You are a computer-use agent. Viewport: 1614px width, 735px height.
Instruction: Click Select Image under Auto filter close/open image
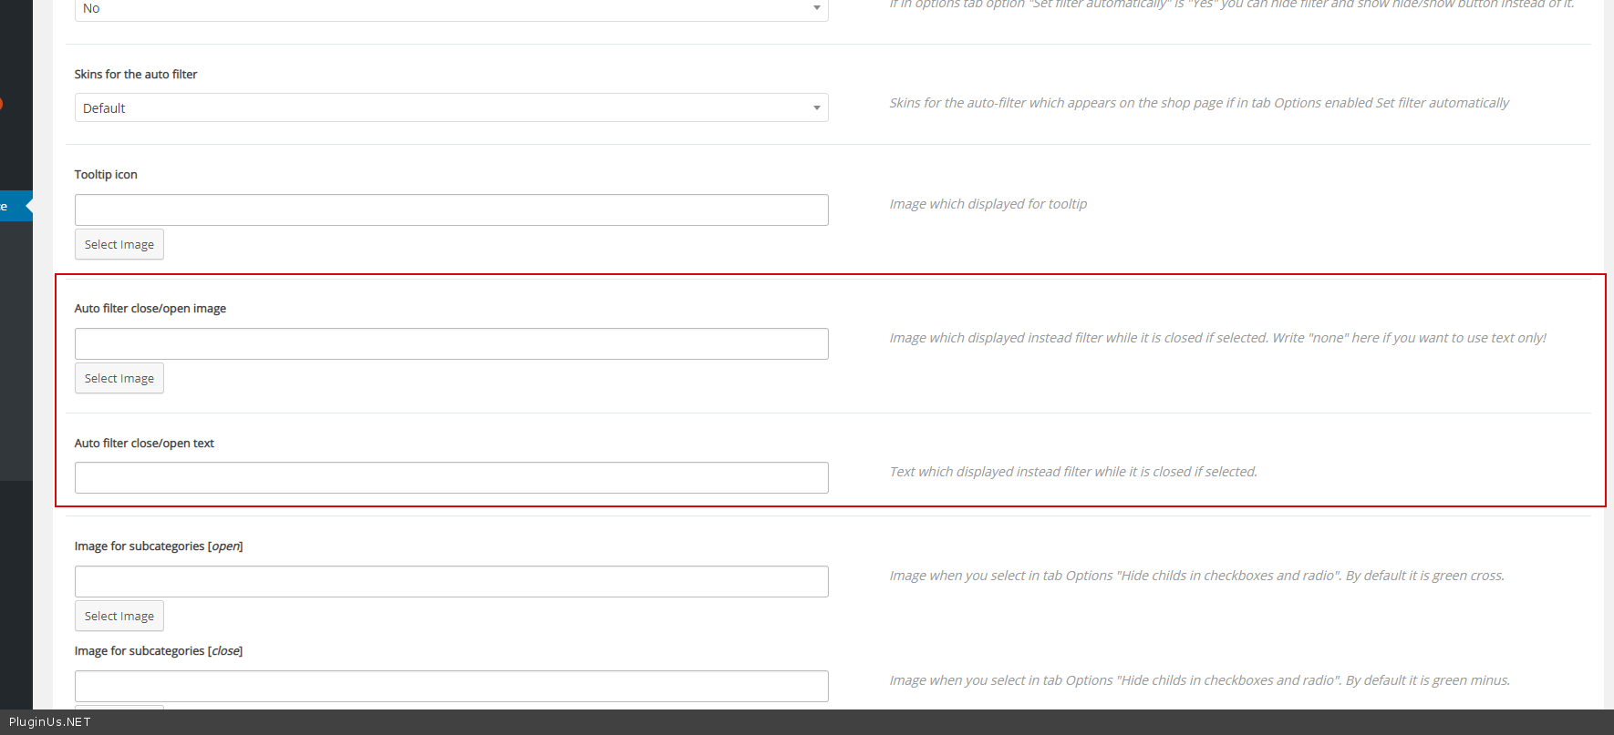[119, 378]
